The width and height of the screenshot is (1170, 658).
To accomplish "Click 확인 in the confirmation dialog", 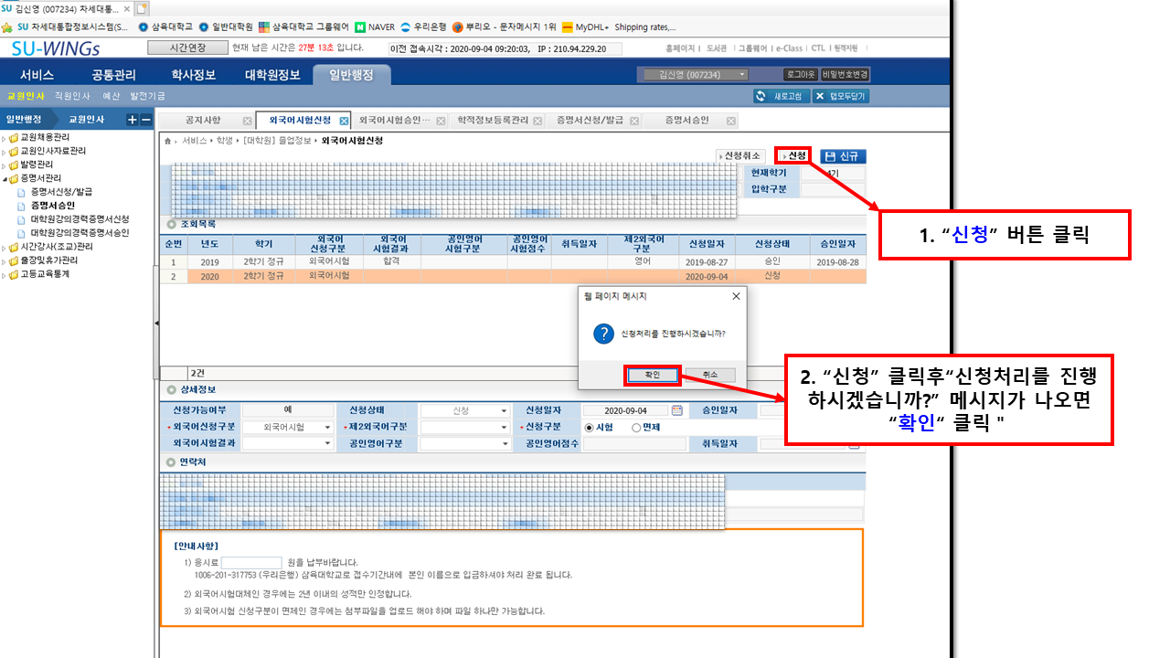I will [x=652, y=375].
